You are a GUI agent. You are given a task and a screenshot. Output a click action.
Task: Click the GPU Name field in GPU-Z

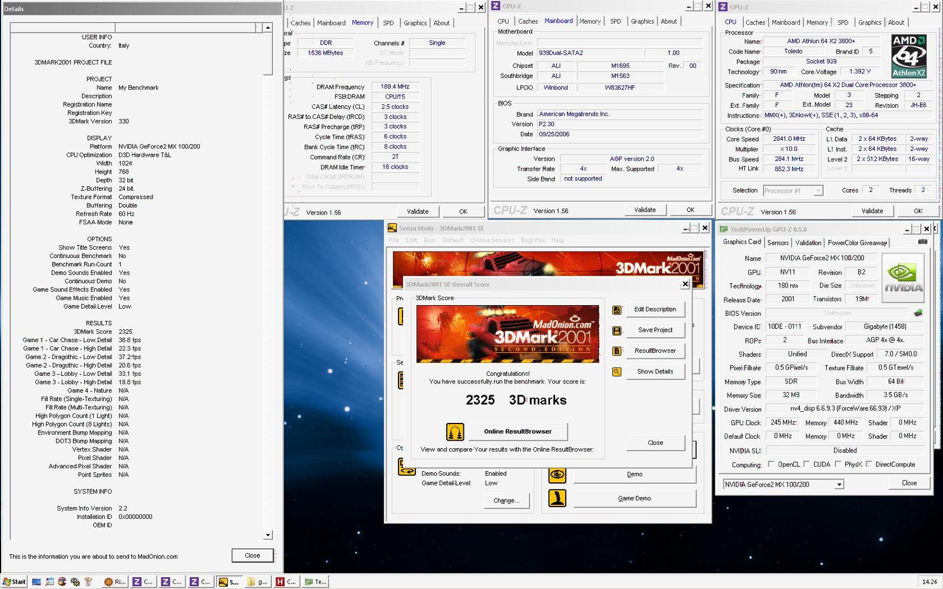822,258
